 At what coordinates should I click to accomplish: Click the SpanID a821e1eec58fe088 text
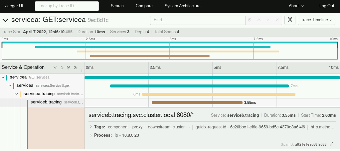click(303, 144)
